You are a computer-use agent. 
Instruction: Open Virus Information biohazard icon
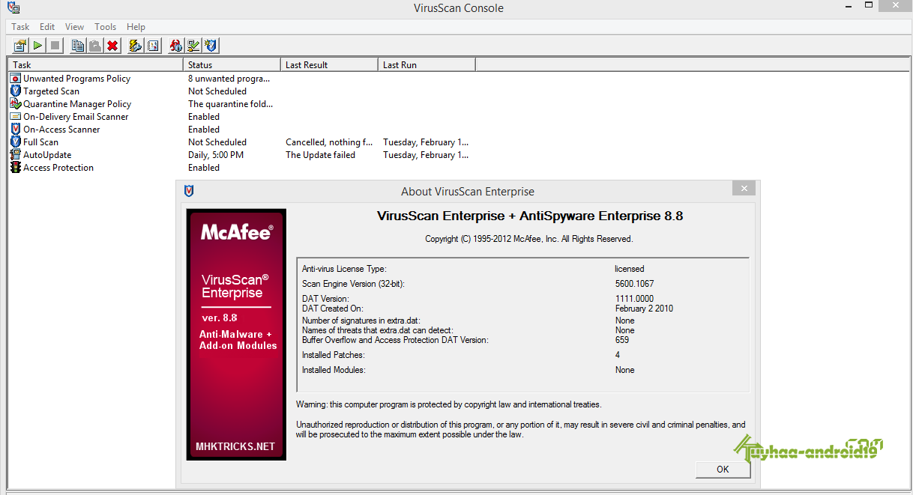[x=176, y=46]
